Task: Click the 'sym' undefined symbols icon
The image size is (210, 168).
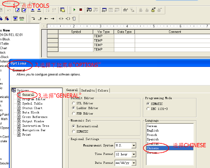Action: click(22, 18)
